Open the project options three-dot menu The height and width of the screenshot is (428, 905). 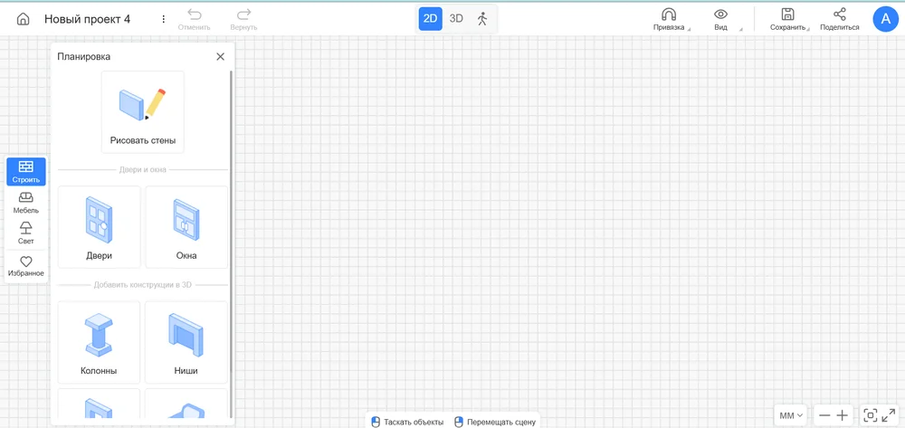tap(163, 19)
